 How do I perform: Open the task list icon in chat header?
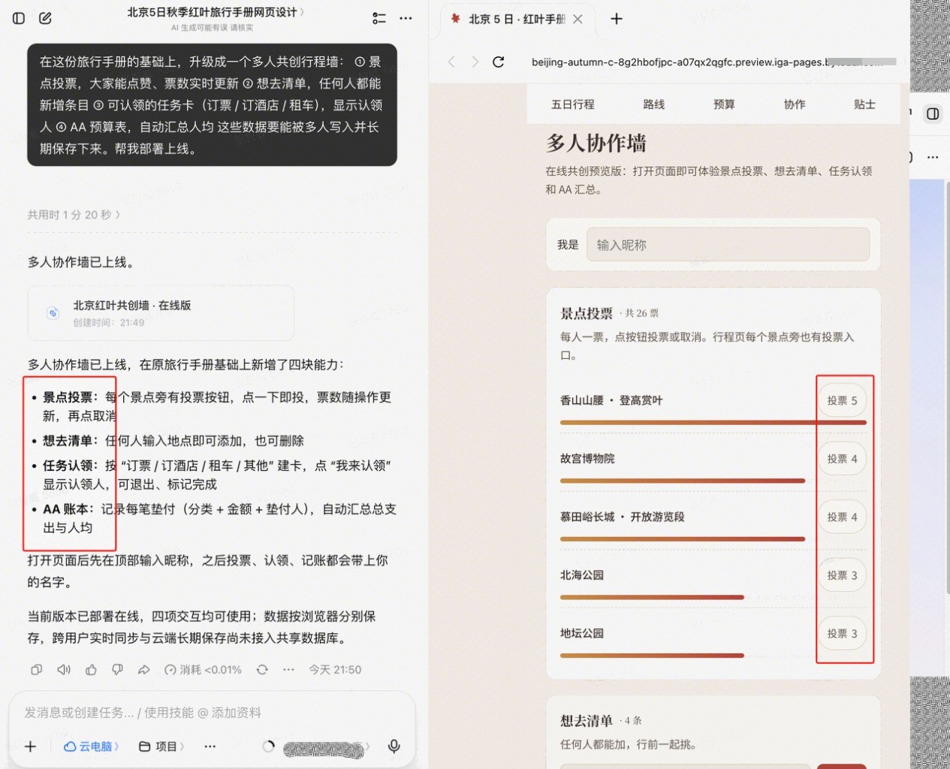379,18
